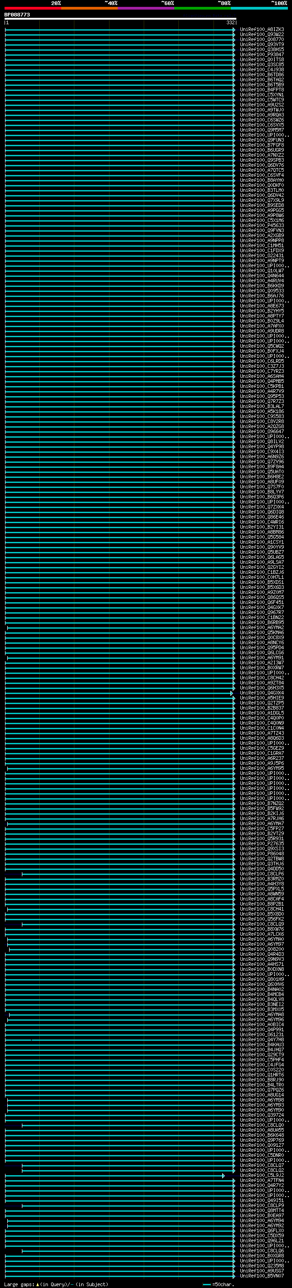
Task: Open the UniRef100_Q9FUN3 hit
Action: point(262,141)
